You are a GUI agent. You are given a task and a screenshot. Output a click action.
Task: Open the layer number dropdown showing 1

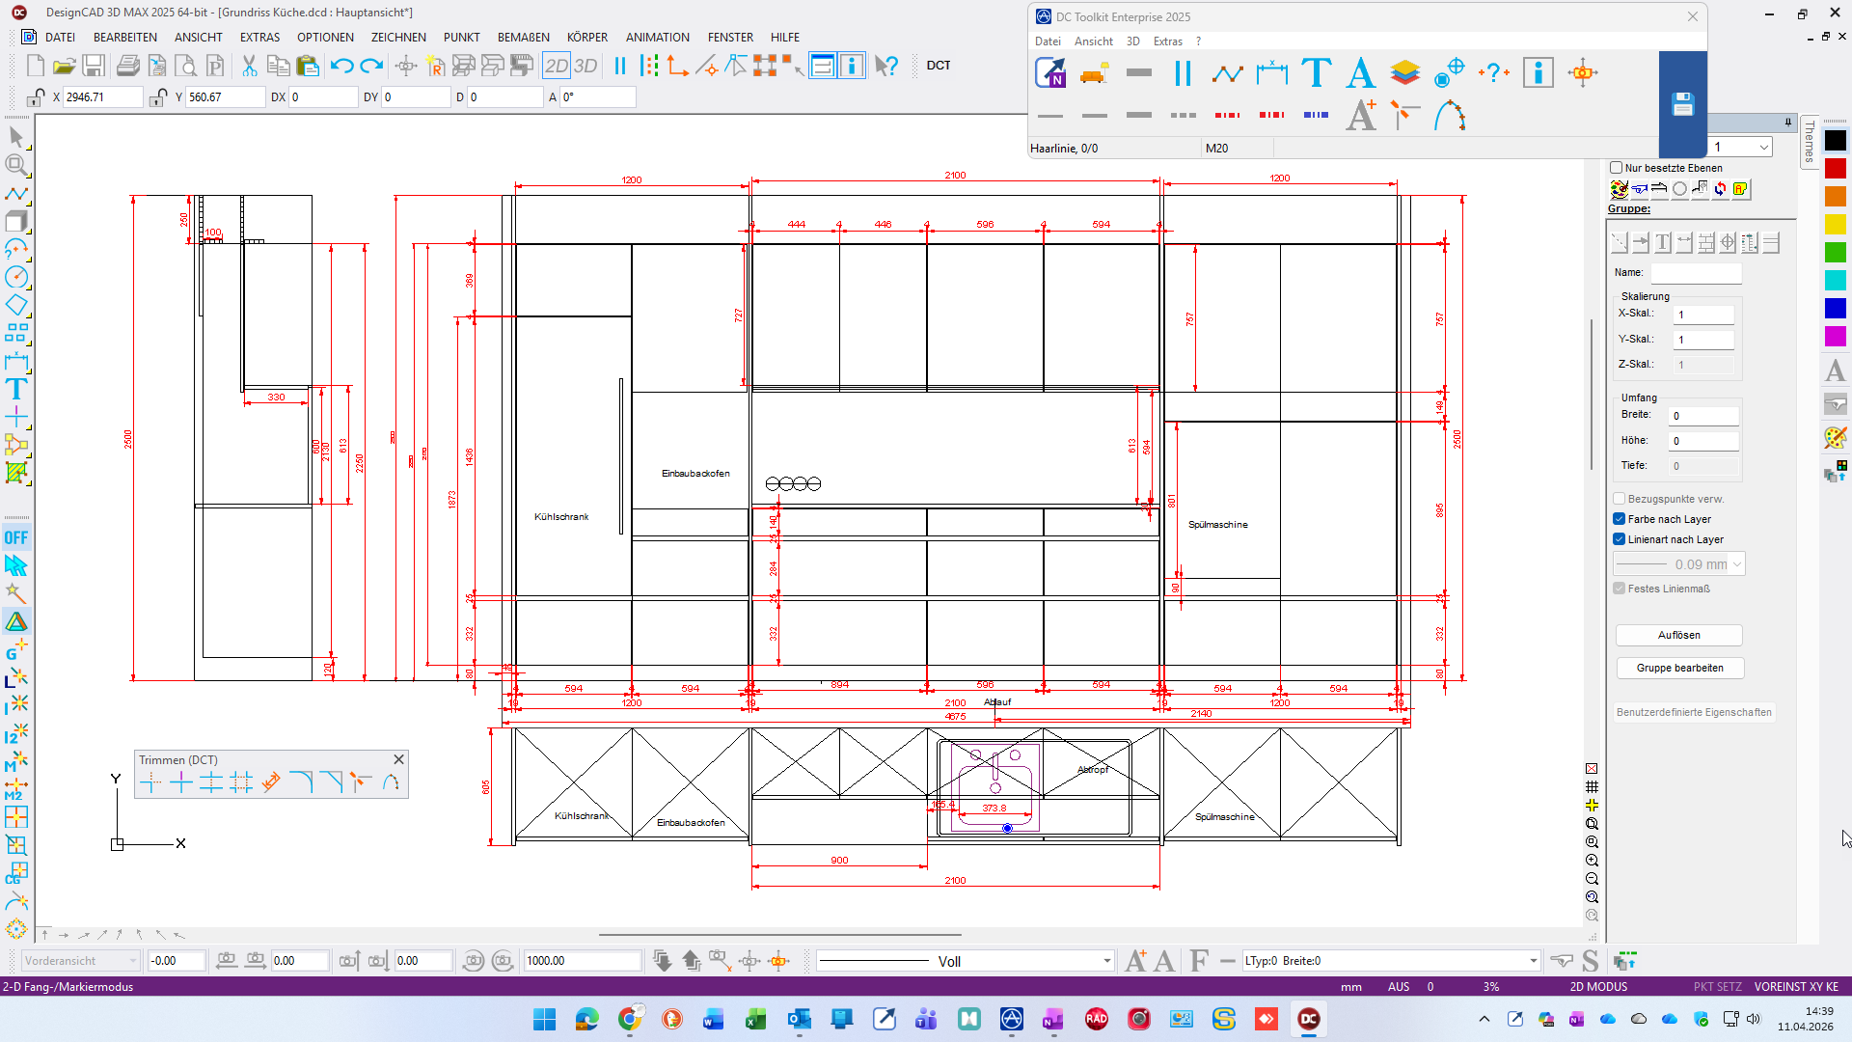pyautogui.click(x=1763, y=147)
